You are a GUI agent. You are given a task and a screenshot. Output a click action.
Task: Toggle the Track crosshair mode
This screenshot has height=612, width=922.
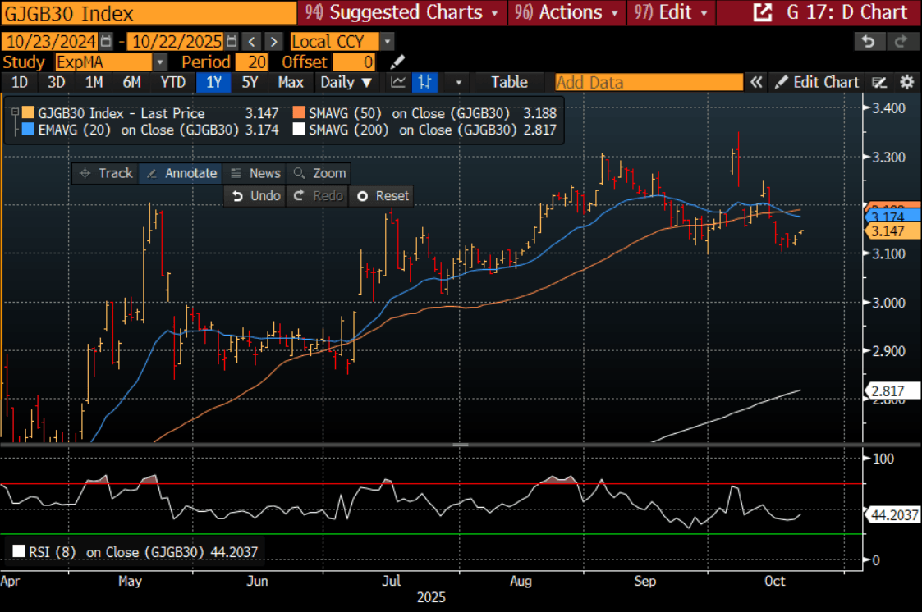point(106,173)
